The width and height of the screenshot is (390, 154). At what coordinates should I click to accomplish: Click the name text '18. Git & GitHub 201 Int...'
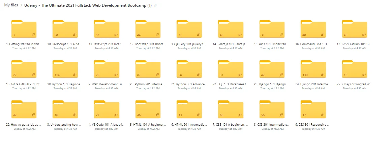click(24, 85)
